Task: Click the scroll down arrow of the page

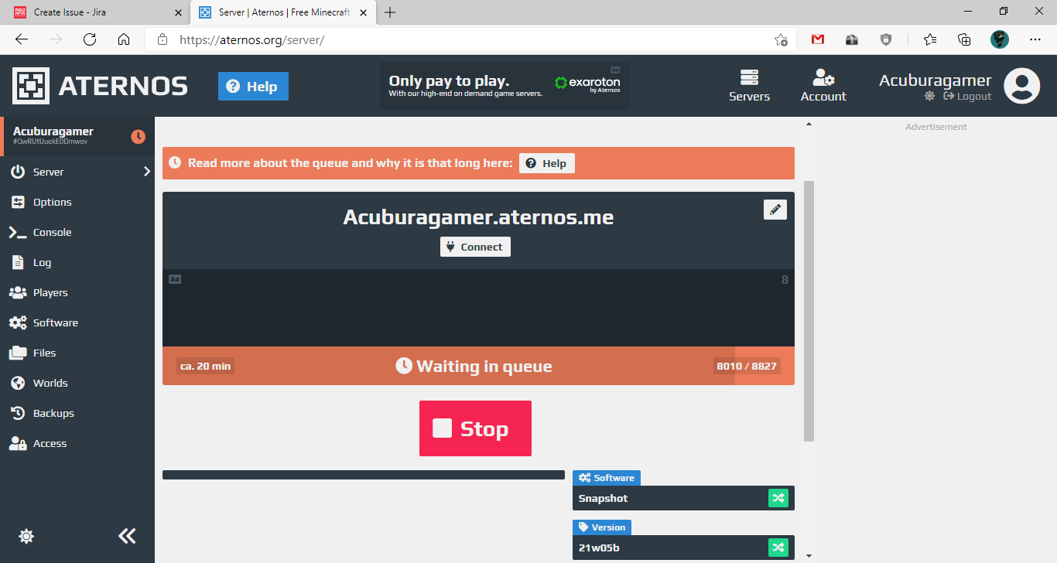Action: coord(809,555)
